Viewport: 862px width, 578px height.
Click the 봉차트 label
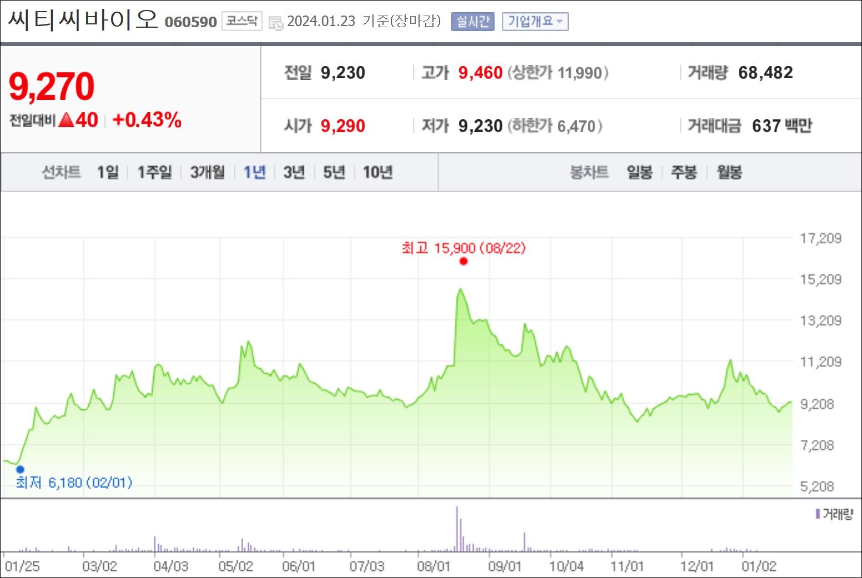[589, 173]
